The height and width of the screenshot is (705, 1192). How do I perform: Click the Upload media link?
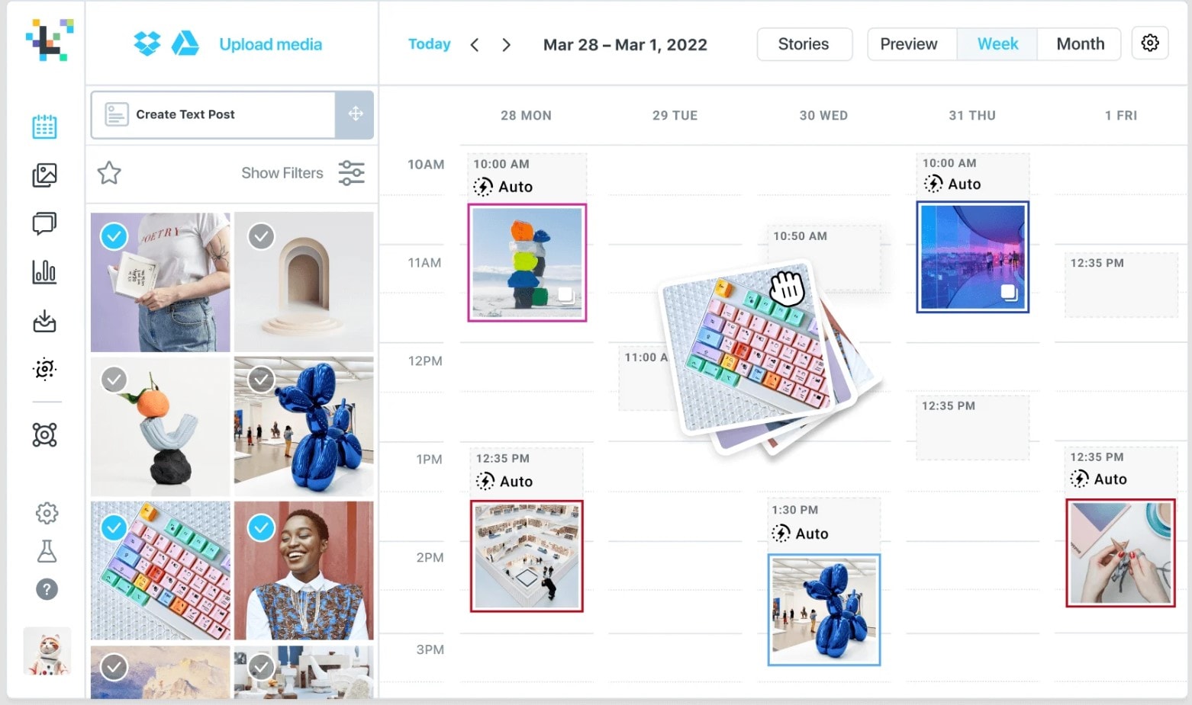coord(270,44)
